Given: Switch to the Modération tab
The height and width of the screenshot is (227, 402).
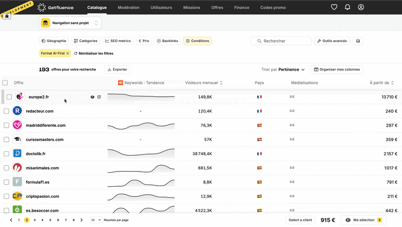Looking at the screenshot, I should [129, 8].
